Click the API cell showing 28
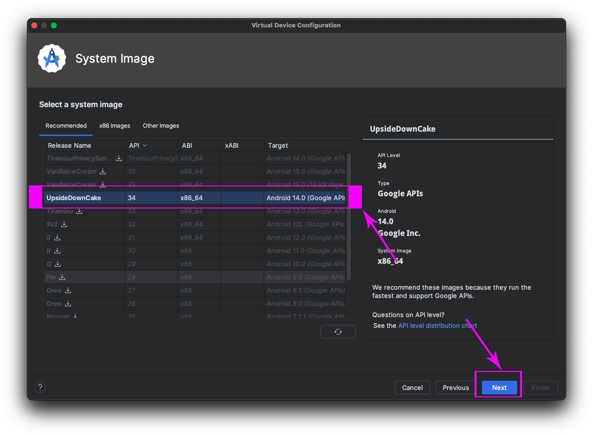Viewport: 593px width, 436px height. click(x=152, y=277)
